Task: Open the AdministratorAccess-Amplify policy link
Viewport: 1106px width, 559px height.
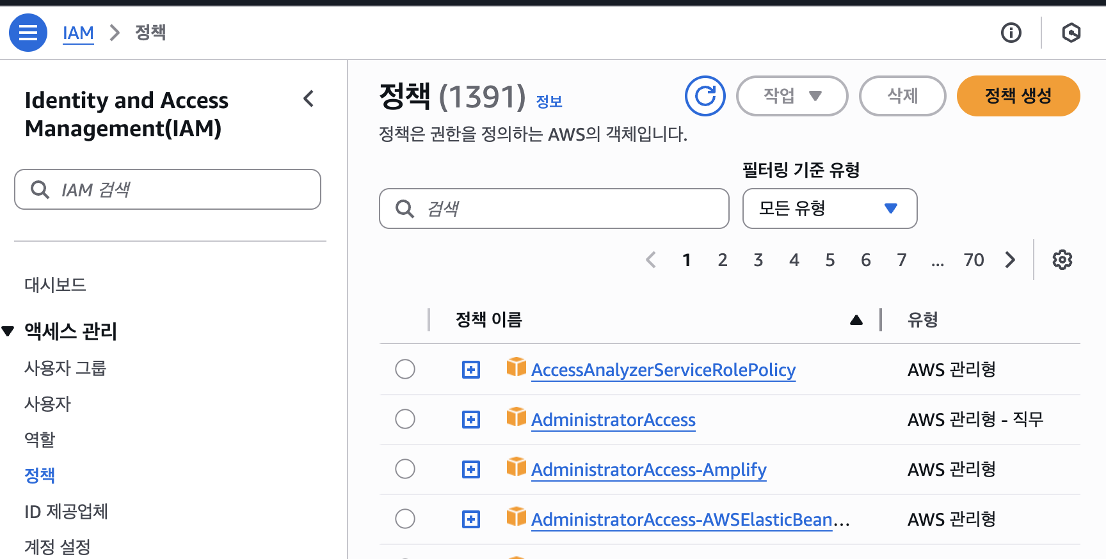Action: click(x=648, y=470)
